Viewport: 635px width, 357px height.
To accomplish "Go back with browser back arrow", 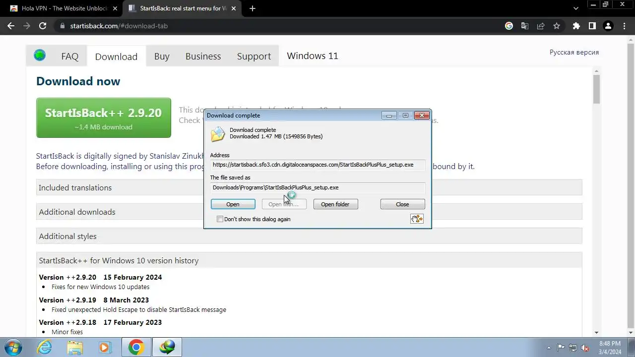I will click(x=11, y=26).
